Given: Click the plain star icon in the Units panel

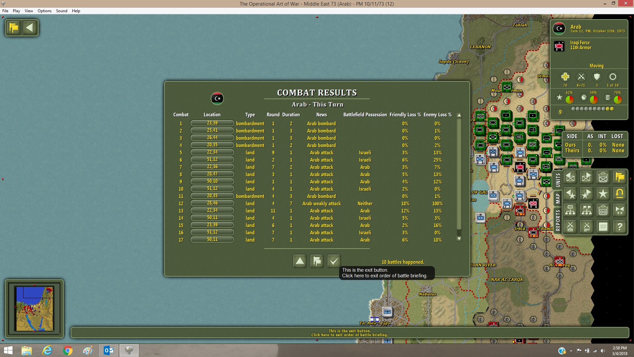Looking at the screenshot, I should pos(603,194).
